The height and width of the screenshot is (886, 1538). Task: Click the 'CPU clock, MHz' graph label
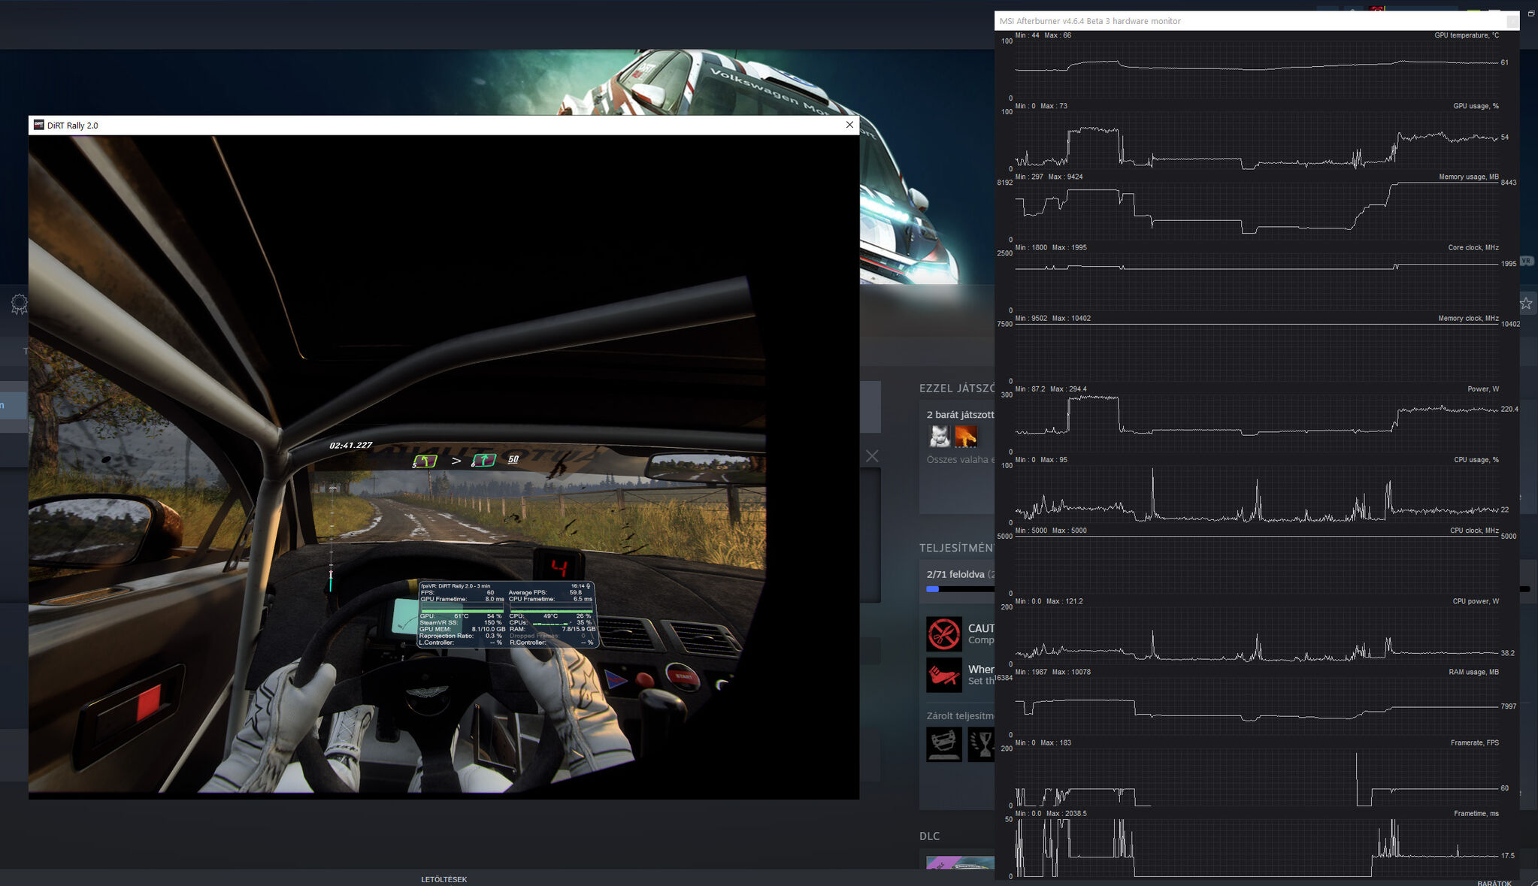1474,530
